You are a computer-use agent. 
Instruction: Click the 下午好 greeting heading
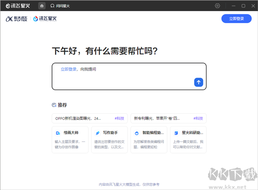pyautogui.click(x=105, y=51)
